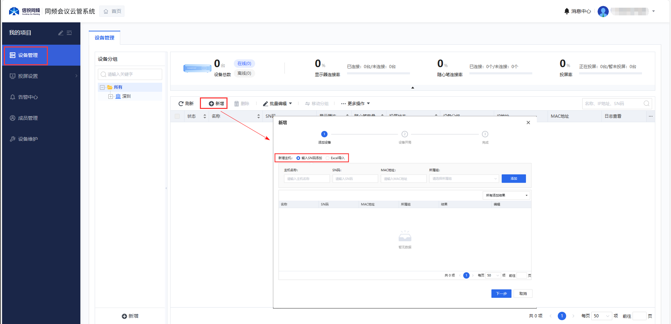
Task: Collapse the sidebar with the menu-fold icon
Action: click(69, 33)
